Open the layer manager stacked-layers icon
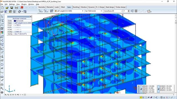This screenshot has height=99, width=177. pos(20,12)
